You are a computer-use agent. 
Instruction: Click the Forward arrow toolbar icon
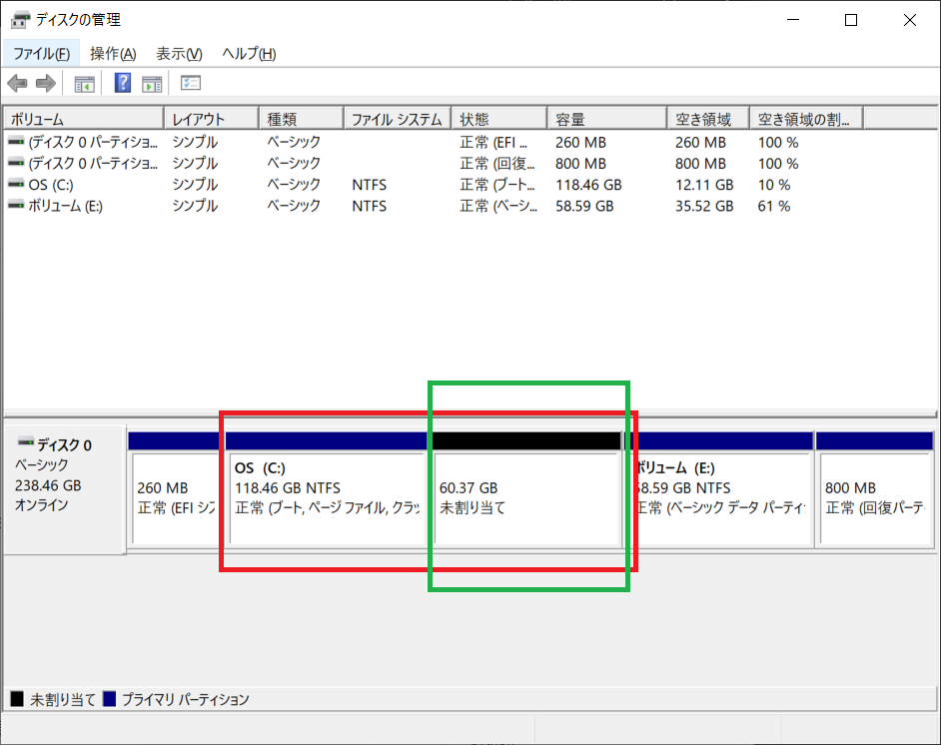pos(46,83)
